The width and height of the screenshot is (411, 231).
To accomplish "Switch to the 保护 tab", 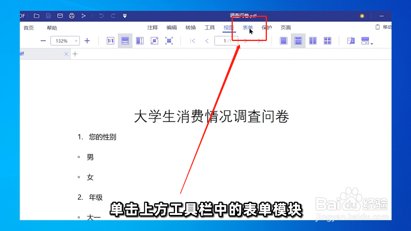I will [x=267, y=28].
